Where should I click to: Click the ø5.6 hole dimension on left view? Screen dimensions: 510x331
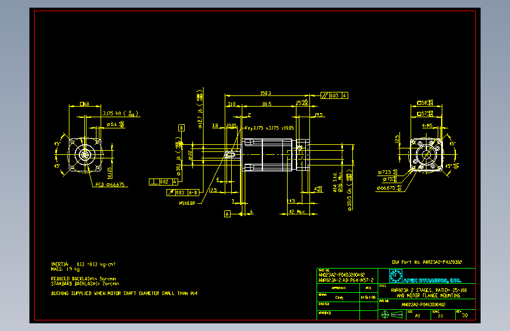[x=115, y=124]
